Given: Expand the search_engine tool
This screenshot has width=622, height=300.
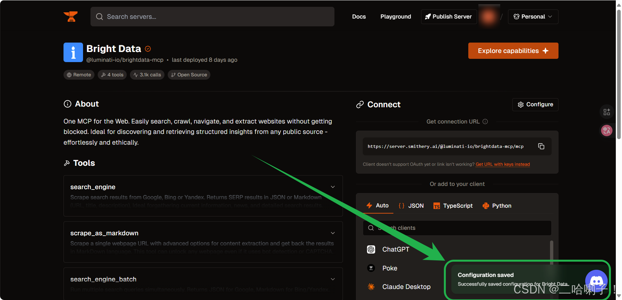Looking at the screenshot, I should (x=333, y=187).
